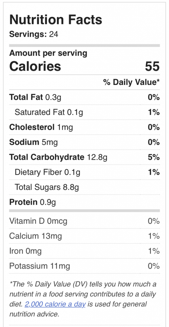This screenshot has width=169, height=327.
Task: Click the Sodium 5mg row
Action: [84, 142]
